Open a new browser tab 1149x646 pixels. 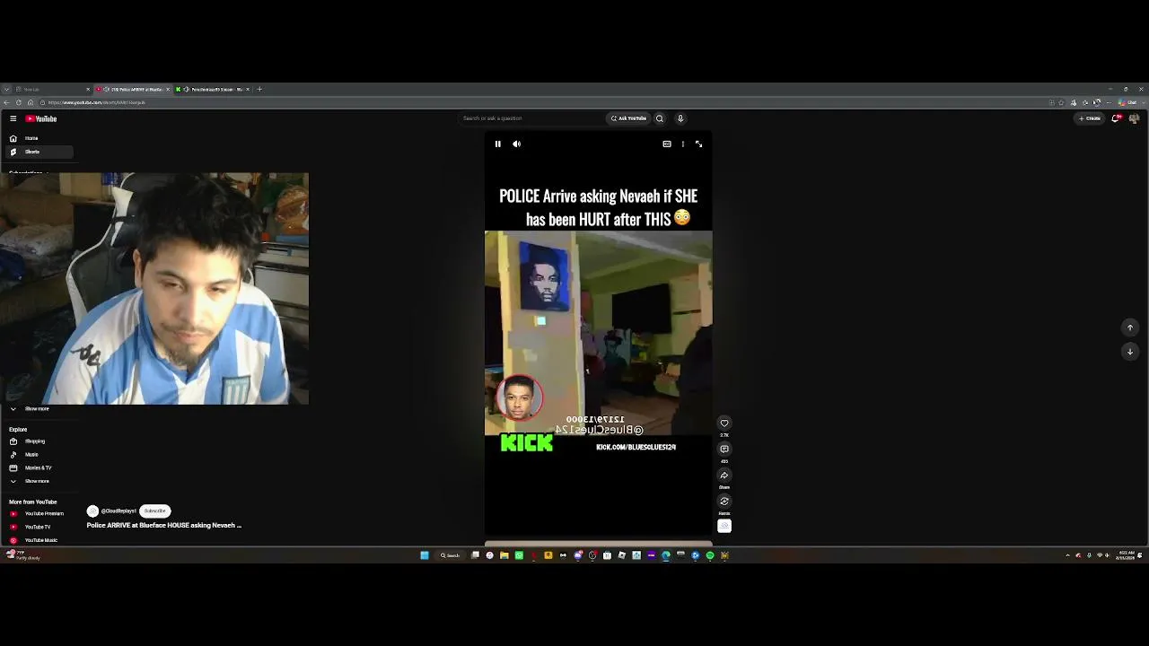(259, 90)
